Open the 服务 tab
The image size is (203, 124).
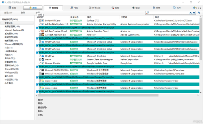[115, 8]
